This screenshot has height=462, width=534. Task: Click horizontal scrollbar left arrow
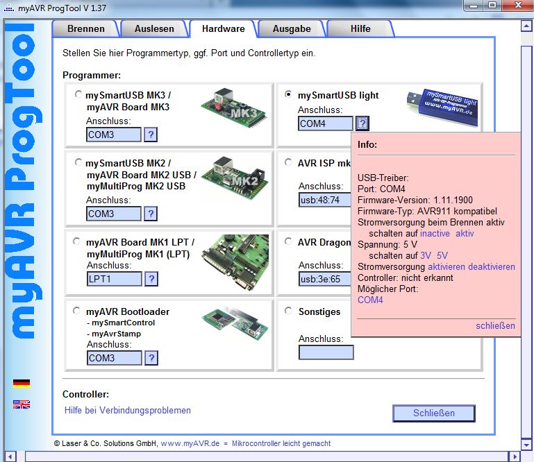[10, 456]
